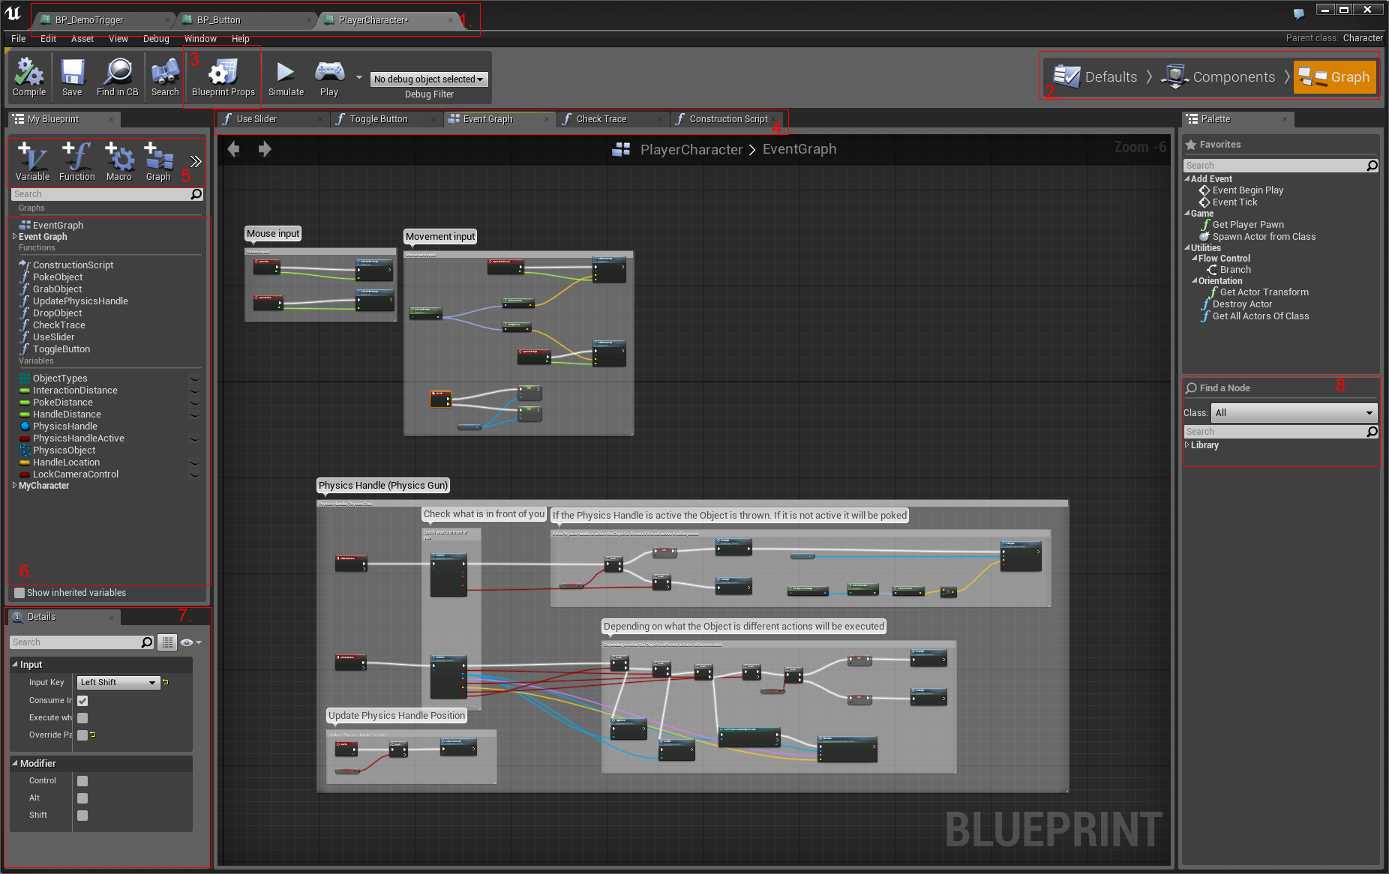Viewport: 1389px width, 874px height.
Task: Close the Details panel tab
Action: point(111,617)
